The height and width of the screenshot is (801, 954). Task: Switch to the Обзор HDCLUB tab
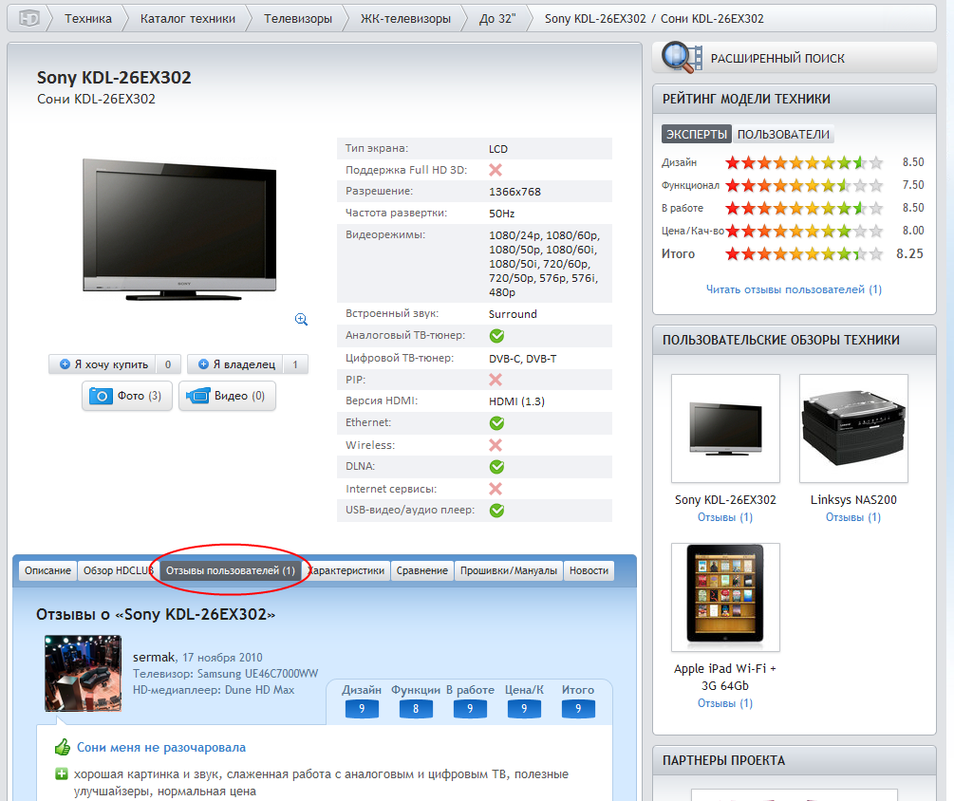[x=118, y=570]
